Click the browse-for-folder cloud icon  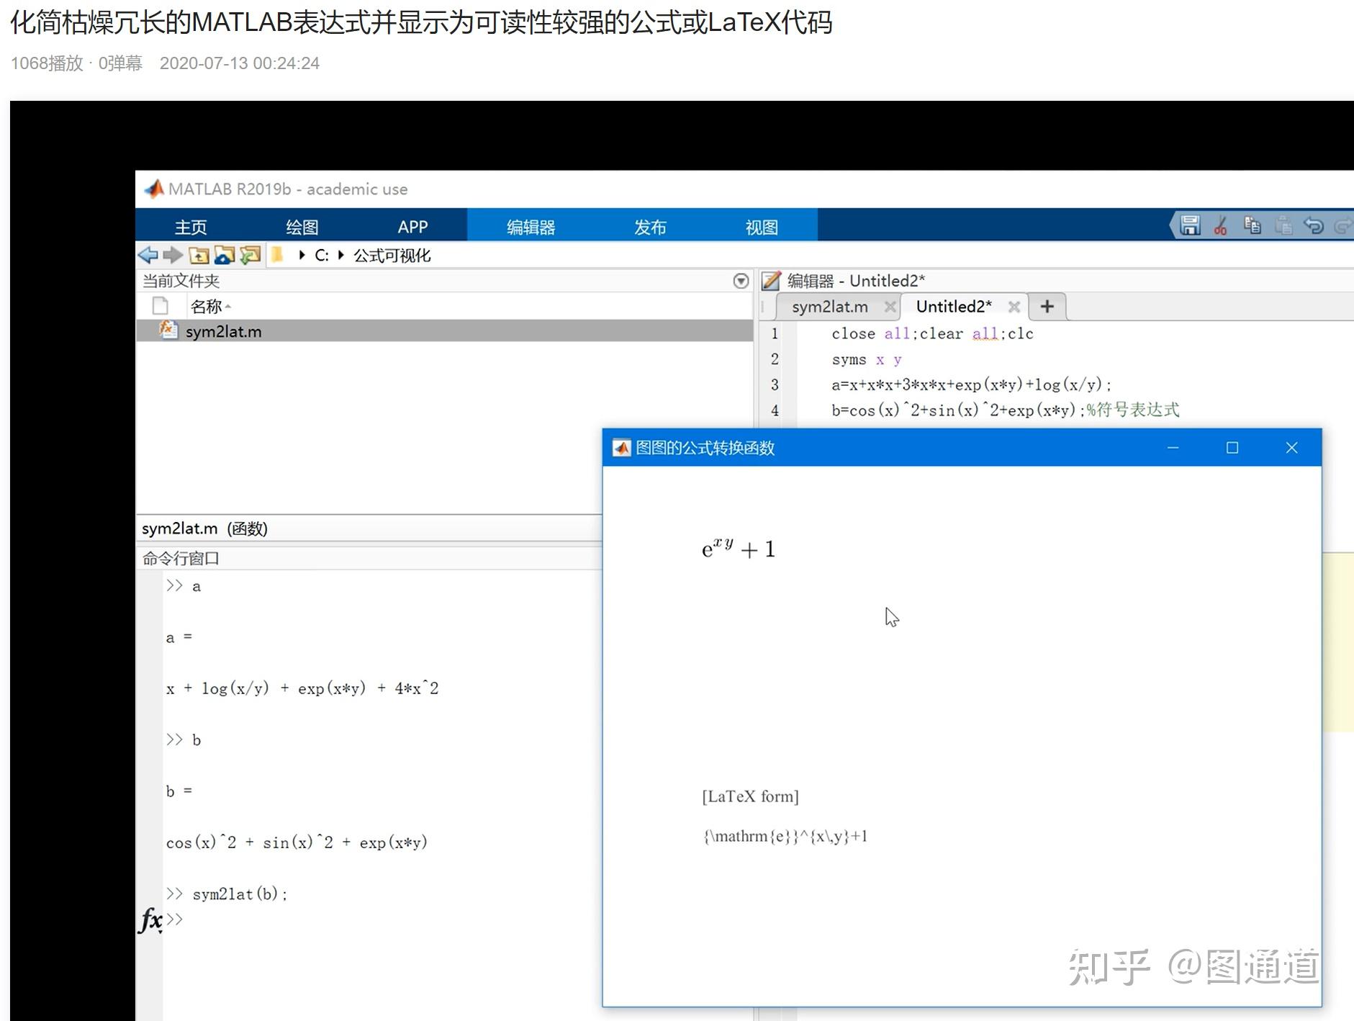tap(222, 256)
